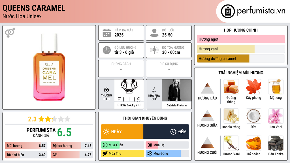Click the Độ lưu hương 7.13 score bar
The image size is (290, 163).
click(x=72, y=146)
